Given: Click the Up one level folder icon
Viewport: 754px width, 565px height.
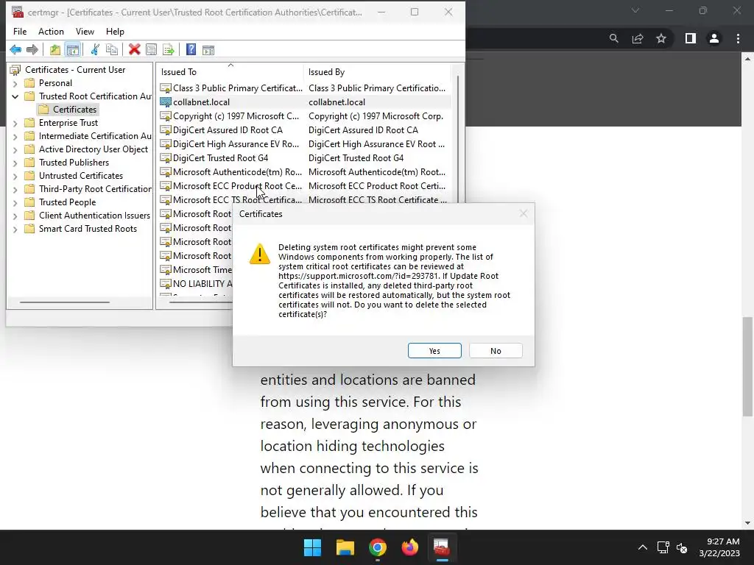Looking at the screenshot, I should (55, 49).
